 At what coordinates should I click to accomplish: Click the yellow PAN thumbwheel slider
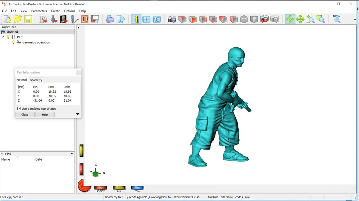click(119, 188)
